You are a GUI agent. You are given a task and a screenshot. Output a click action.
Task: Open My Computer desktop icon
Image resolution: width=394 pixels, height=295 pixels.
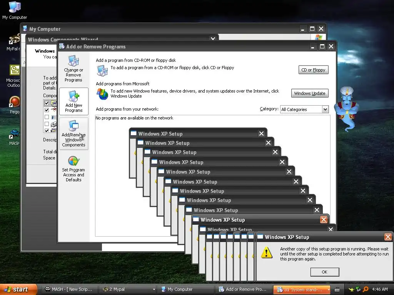tap(15, 10)
